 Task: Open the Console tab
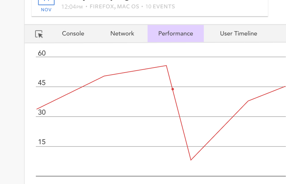(73, 33)
